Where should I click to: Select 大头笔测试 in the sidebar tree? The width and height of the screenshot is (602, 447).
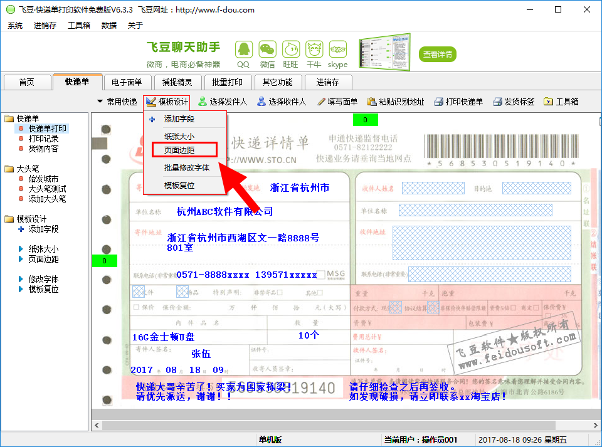[47, 189]
